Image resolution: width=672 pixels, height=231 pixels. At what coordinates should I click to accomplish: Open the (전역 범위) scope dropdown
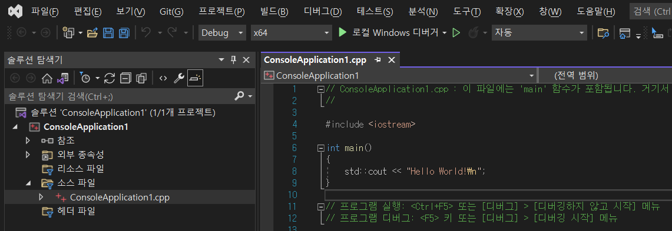click(x=605, y=76)
